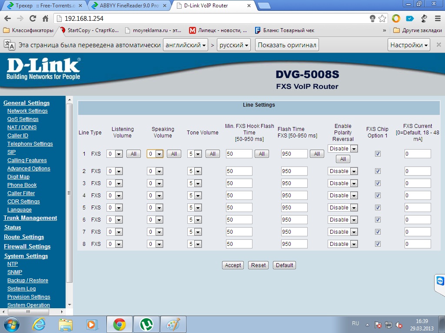Click the Reset button
This screenshot has height=333, width=445.
[258, 265]
